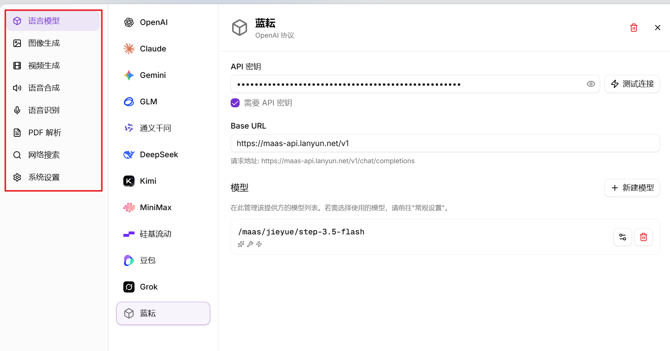670x351 pixels.
Task: Select OpenAI from the provider list
Action: [154, 22]
